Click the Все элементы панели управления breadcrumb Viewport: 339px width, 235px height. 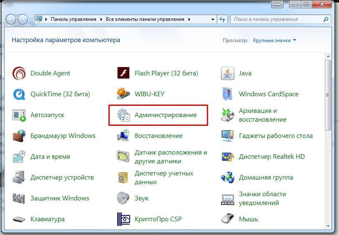pos(145,19)
